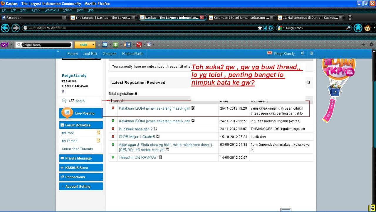This screenshot has width=376, height=212.
Task: Open ReignStandy profile name link in sidebar
Action: (x=74, y=76)
